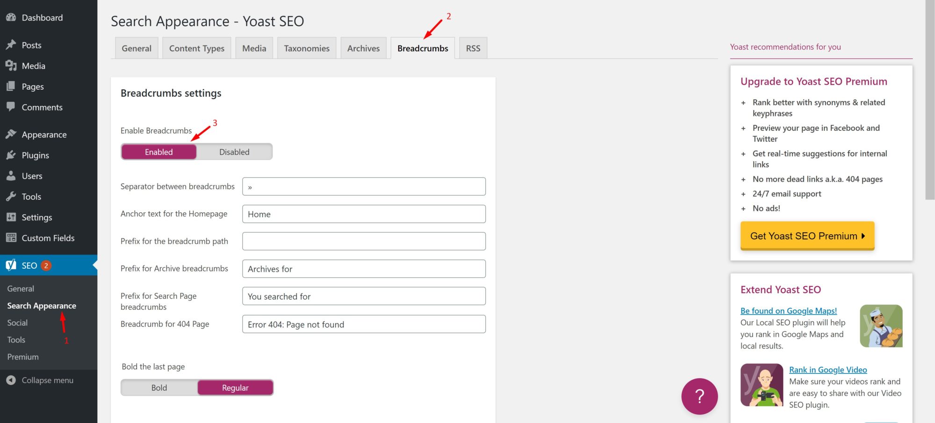
Task: Open Custom Fields in the admin menu
Action: pyautogui.click(x=49, y=238)
